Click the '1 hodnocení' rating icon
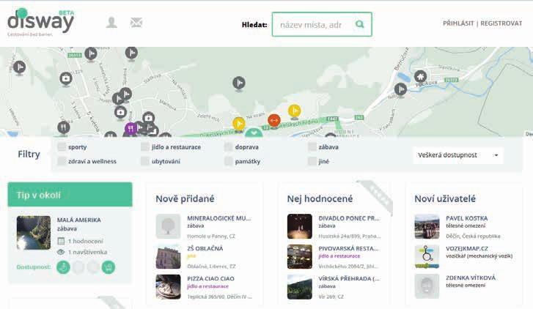The height and width of the screenshot is (309, 533). (61, 241)
